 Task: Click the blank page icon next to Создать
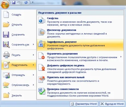click(x=6, y=15)
